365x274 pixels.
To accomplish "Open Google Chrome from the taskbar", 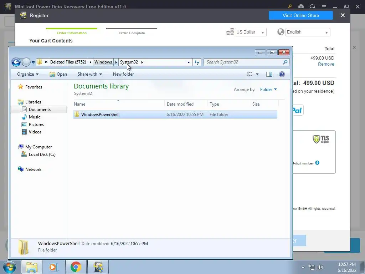I will point(76,267).
